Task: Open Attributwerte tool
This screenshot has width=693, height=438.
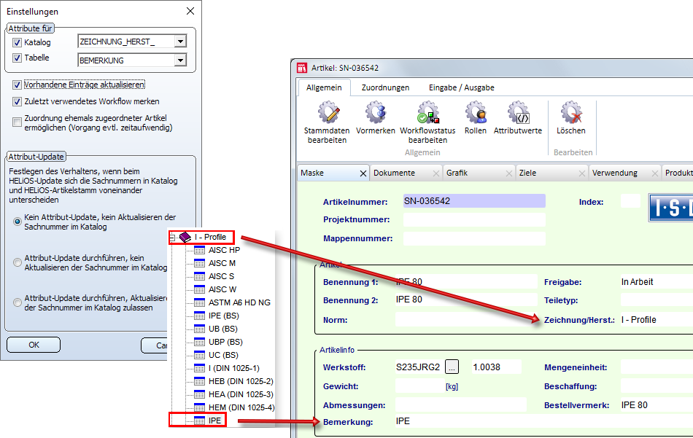Action: pos(518,113)
